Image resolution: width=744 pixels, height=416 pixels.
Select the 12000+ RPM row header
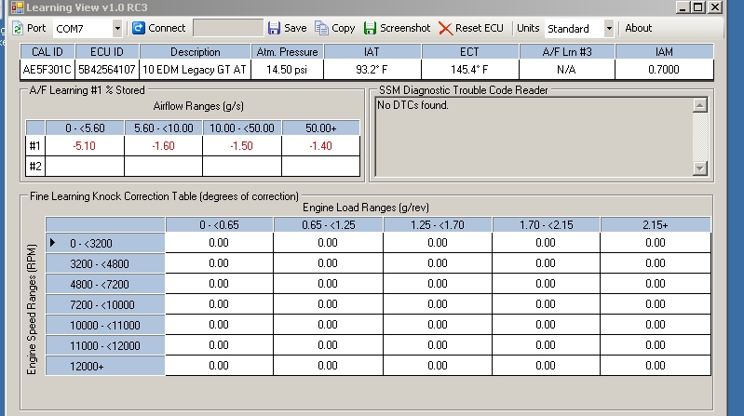click(x=105, y=366)
